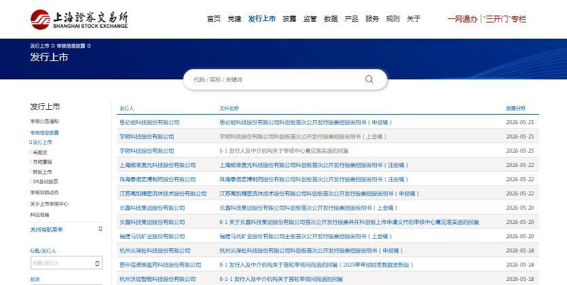567x285 pixels.
Task: Open the 服务 menu
Action: tap(372, 19)
